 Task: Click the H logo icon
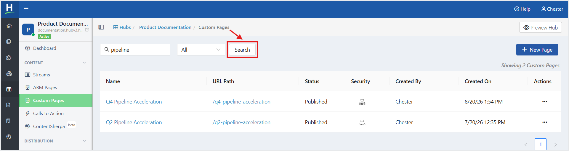[9, 8]
